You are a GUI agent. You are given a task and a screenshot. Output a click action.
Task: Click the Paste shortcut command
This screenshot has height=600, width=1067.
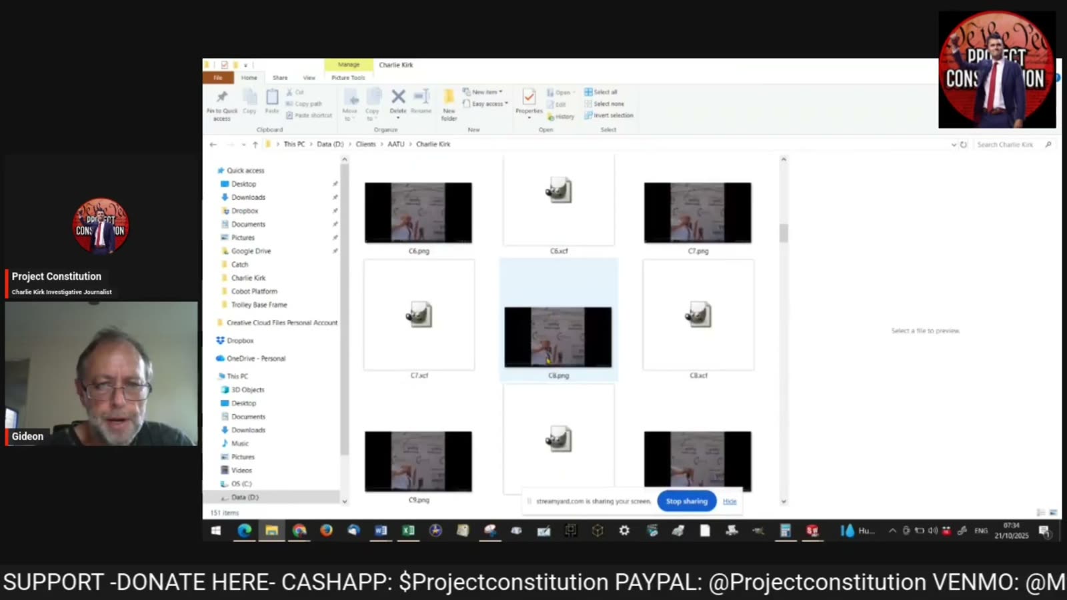pyautogui.click(x=309, y=115)
